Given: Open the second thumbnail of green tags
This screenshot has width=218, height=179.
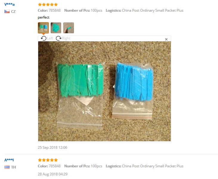Looking at the screenshot, I should (56, 28).
